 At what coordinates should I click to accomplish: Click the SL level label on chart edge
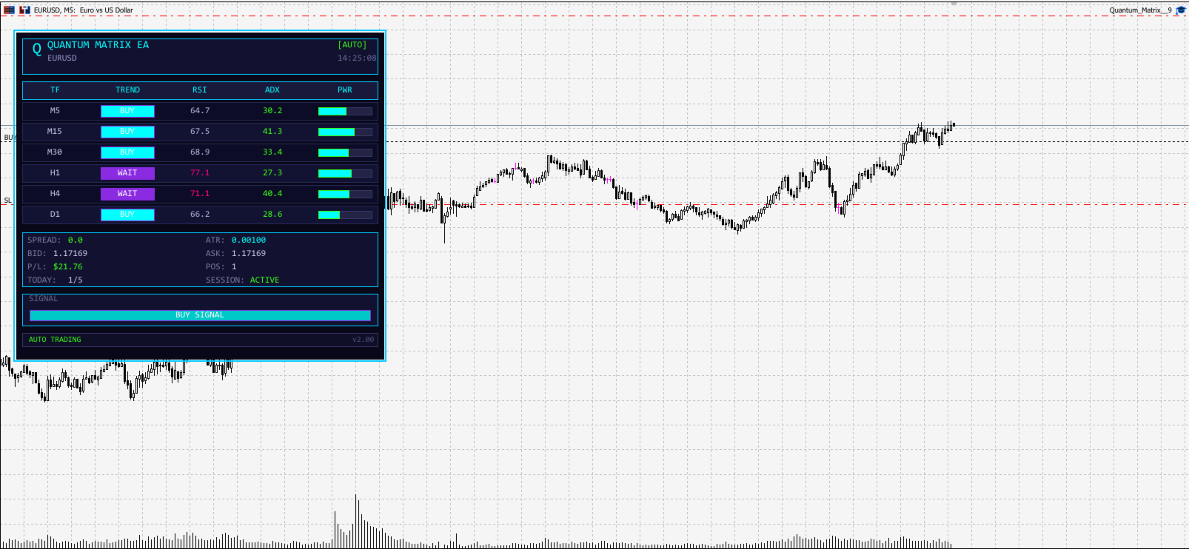(8, 201)
